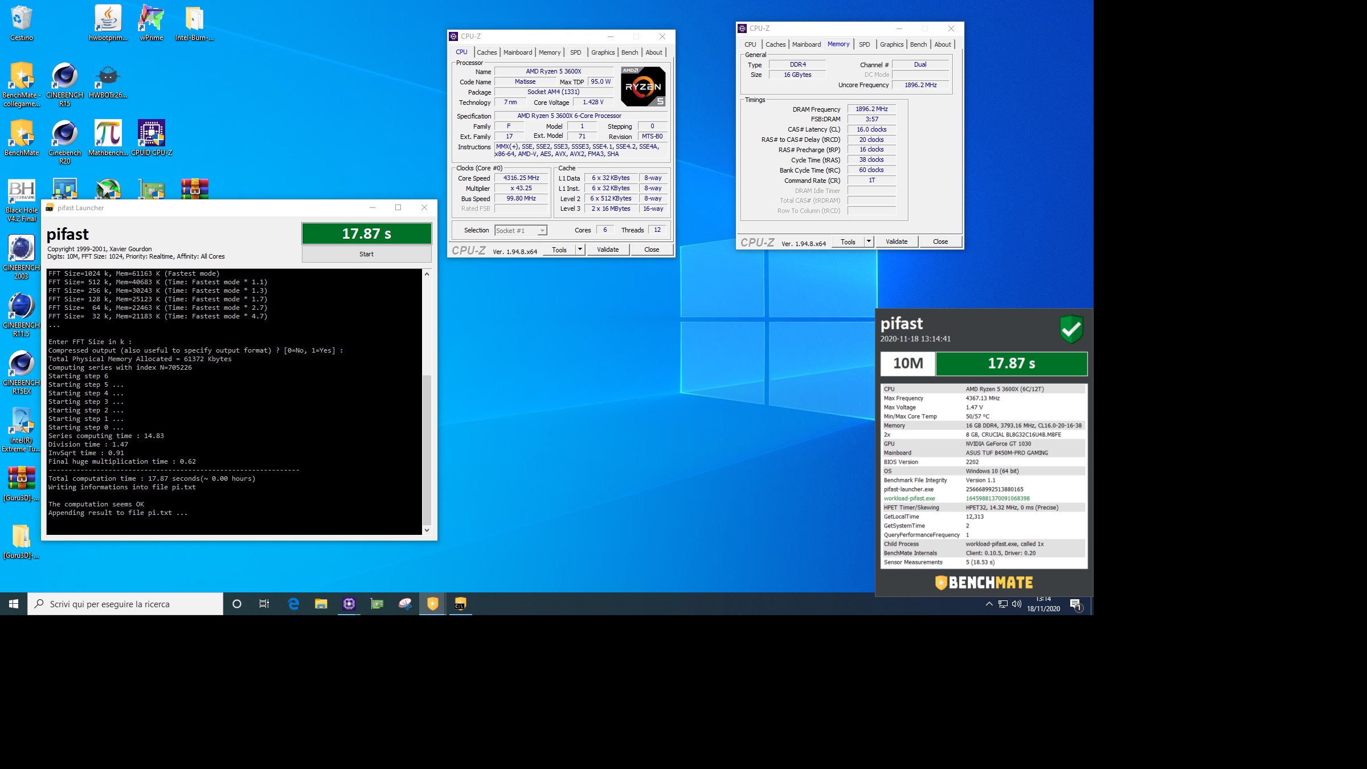Click the pifast 17.87 s result bar
1367x769 pixels.
(366, 234)
